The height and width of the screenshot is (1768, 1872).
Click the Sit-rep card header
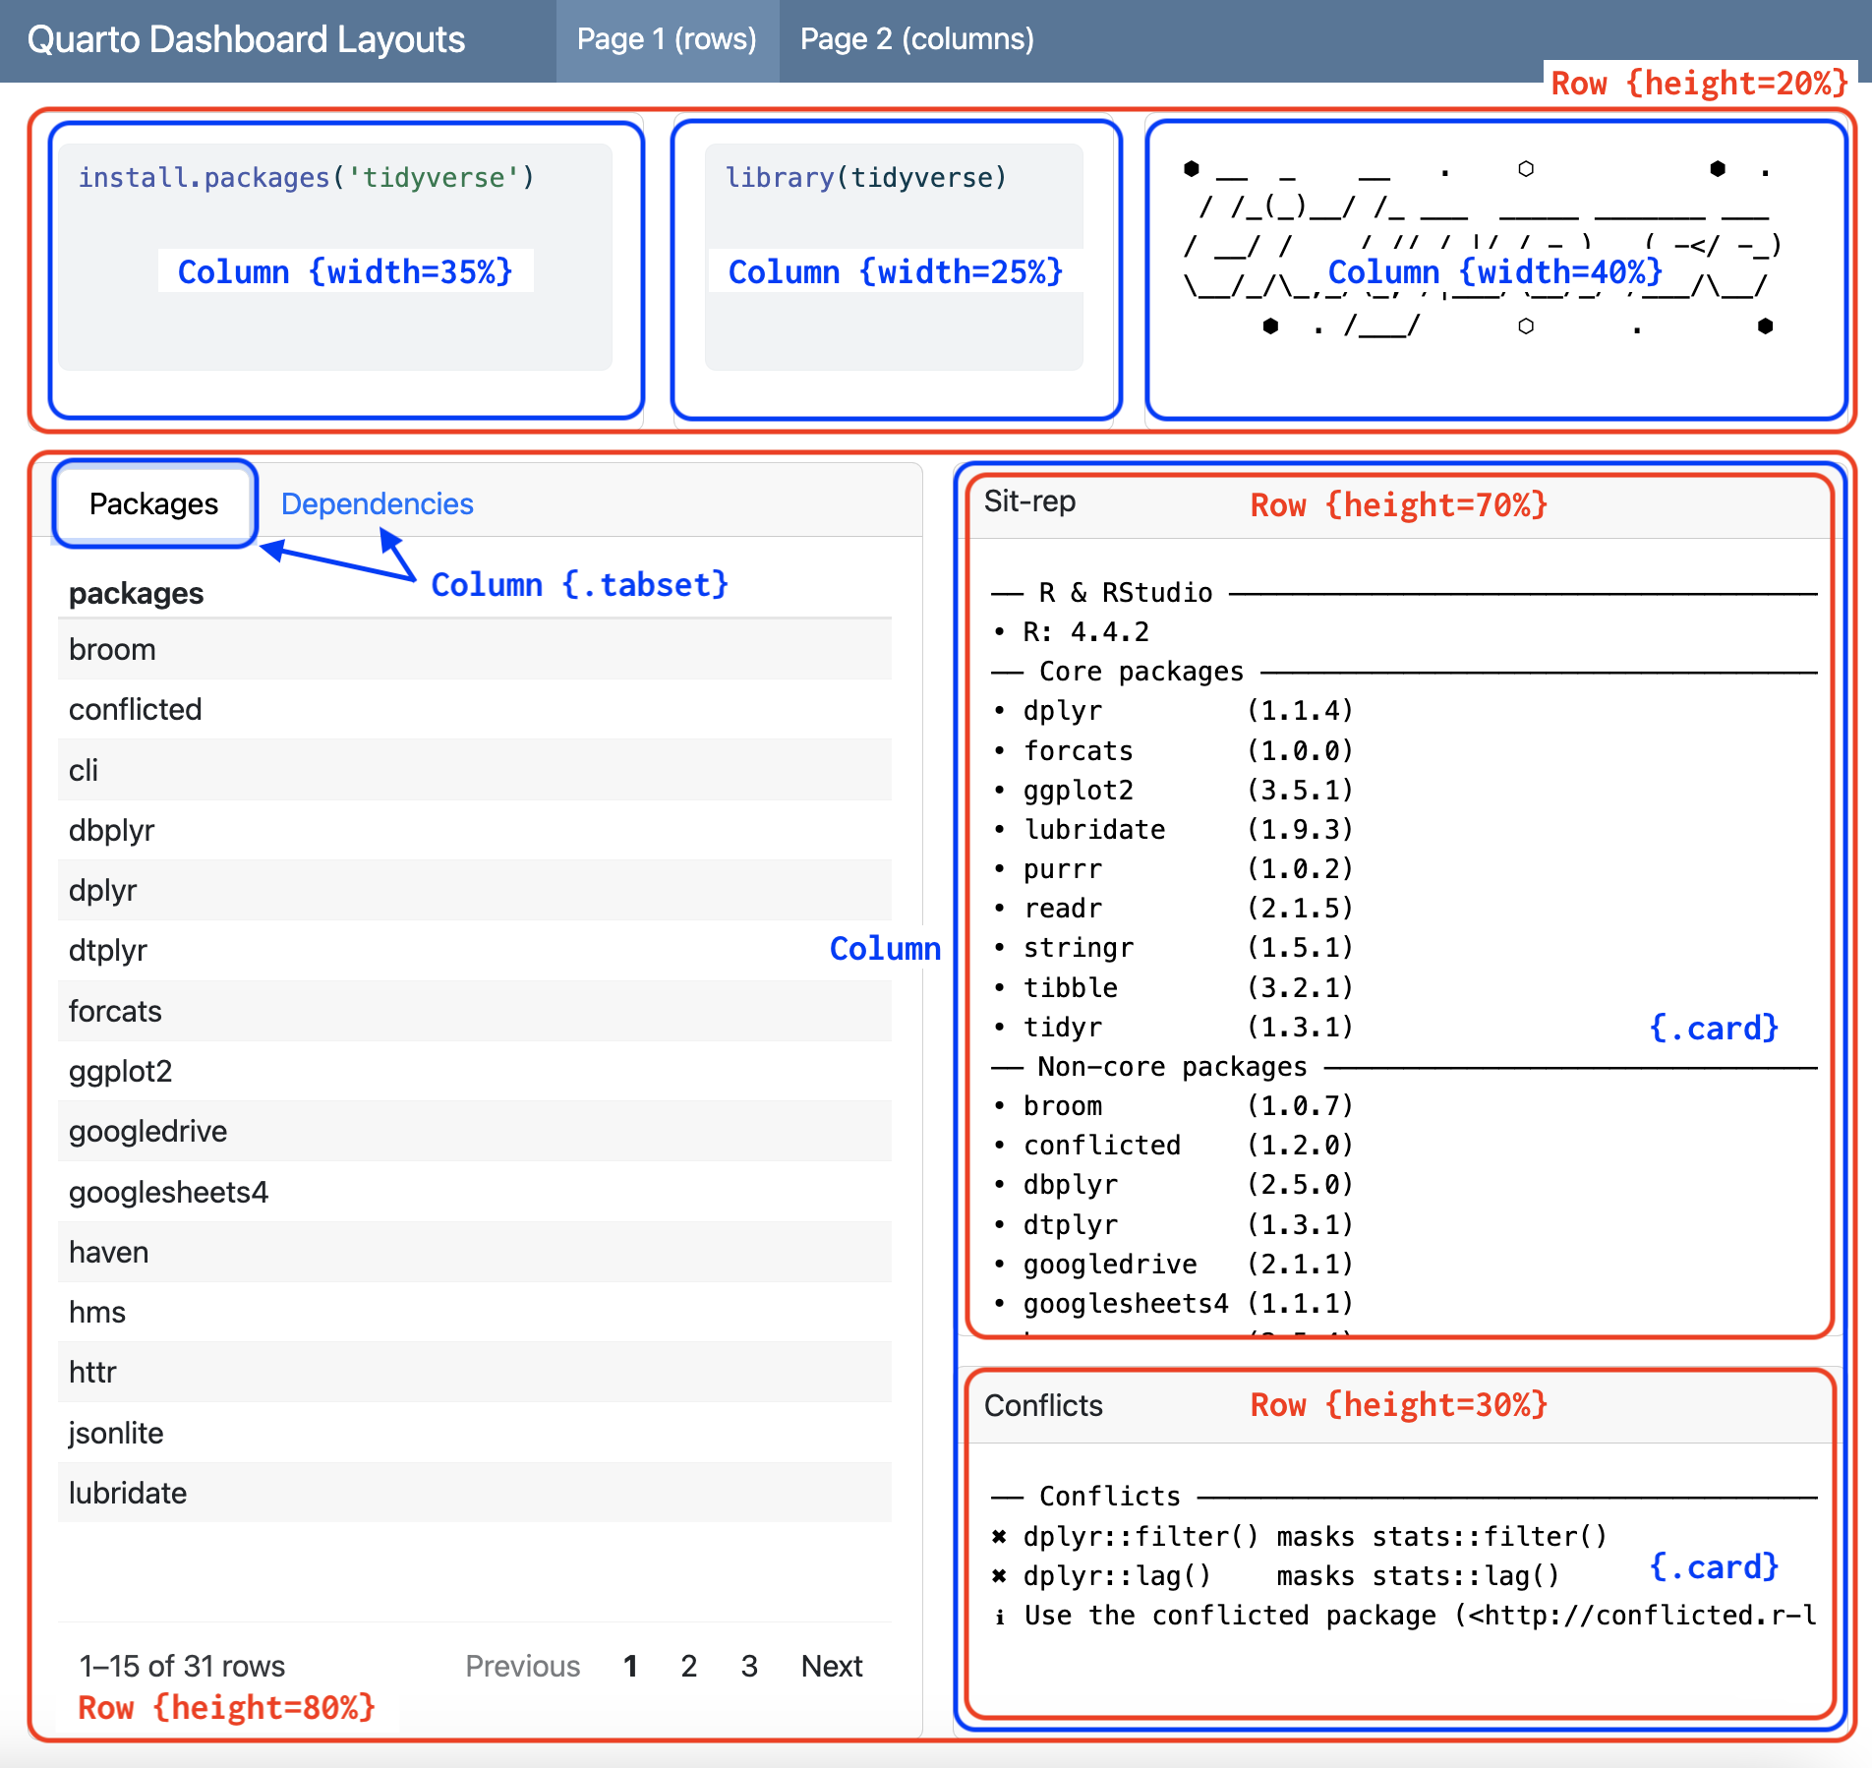coord(1028,501)
